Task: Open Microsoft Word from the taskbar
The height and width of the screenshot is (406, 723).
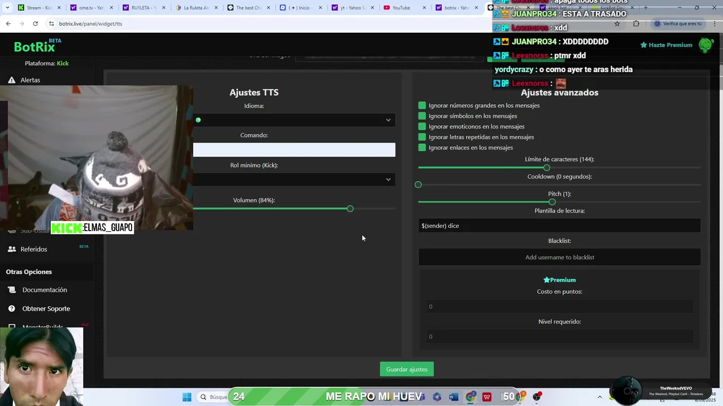Action: [454, 397]
